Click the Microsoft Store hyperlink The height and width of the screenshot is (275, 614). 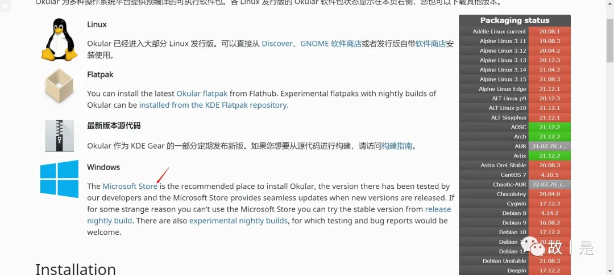pyautogui.click(x=130, y=187)
